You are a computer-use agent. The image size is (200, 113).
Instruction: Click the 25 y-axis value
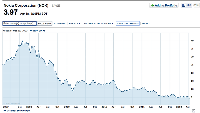coord(192,65)
